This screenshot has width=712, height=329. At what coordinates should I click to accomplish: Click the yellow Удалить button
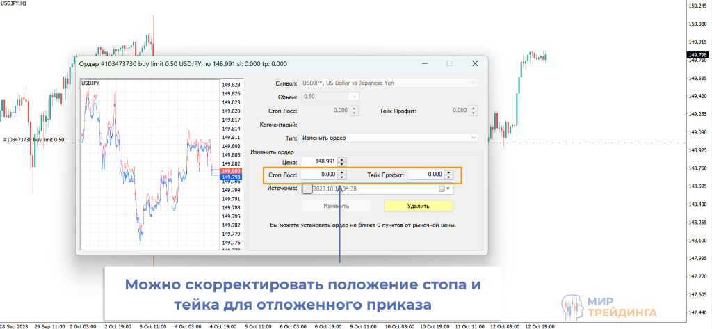click(419, 206)
